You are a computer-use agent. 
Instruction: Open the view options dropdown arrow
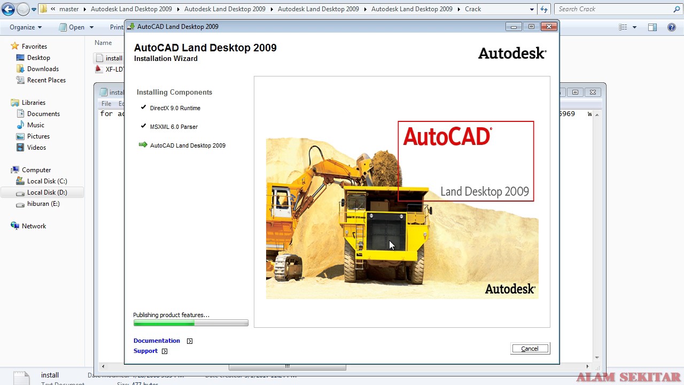[634, 27]
